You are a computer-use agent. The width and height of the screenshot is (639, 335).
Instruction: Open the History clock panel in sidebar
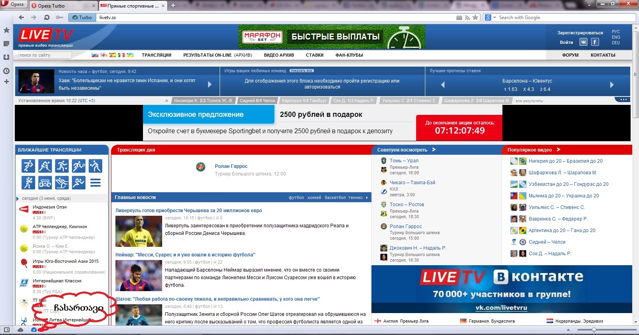coord(6,71)
